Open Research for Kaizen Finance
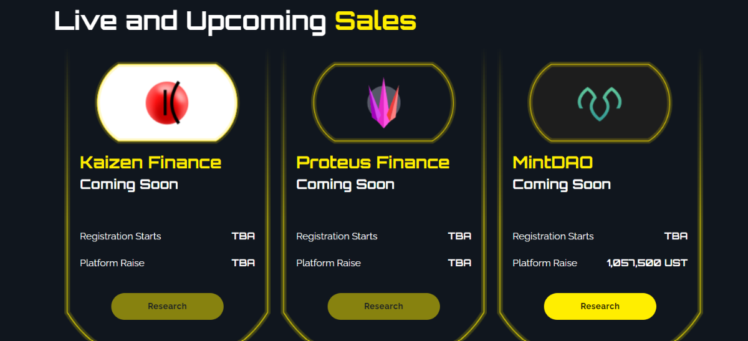This screenshot has width=748, height=341. coord(167,306)
